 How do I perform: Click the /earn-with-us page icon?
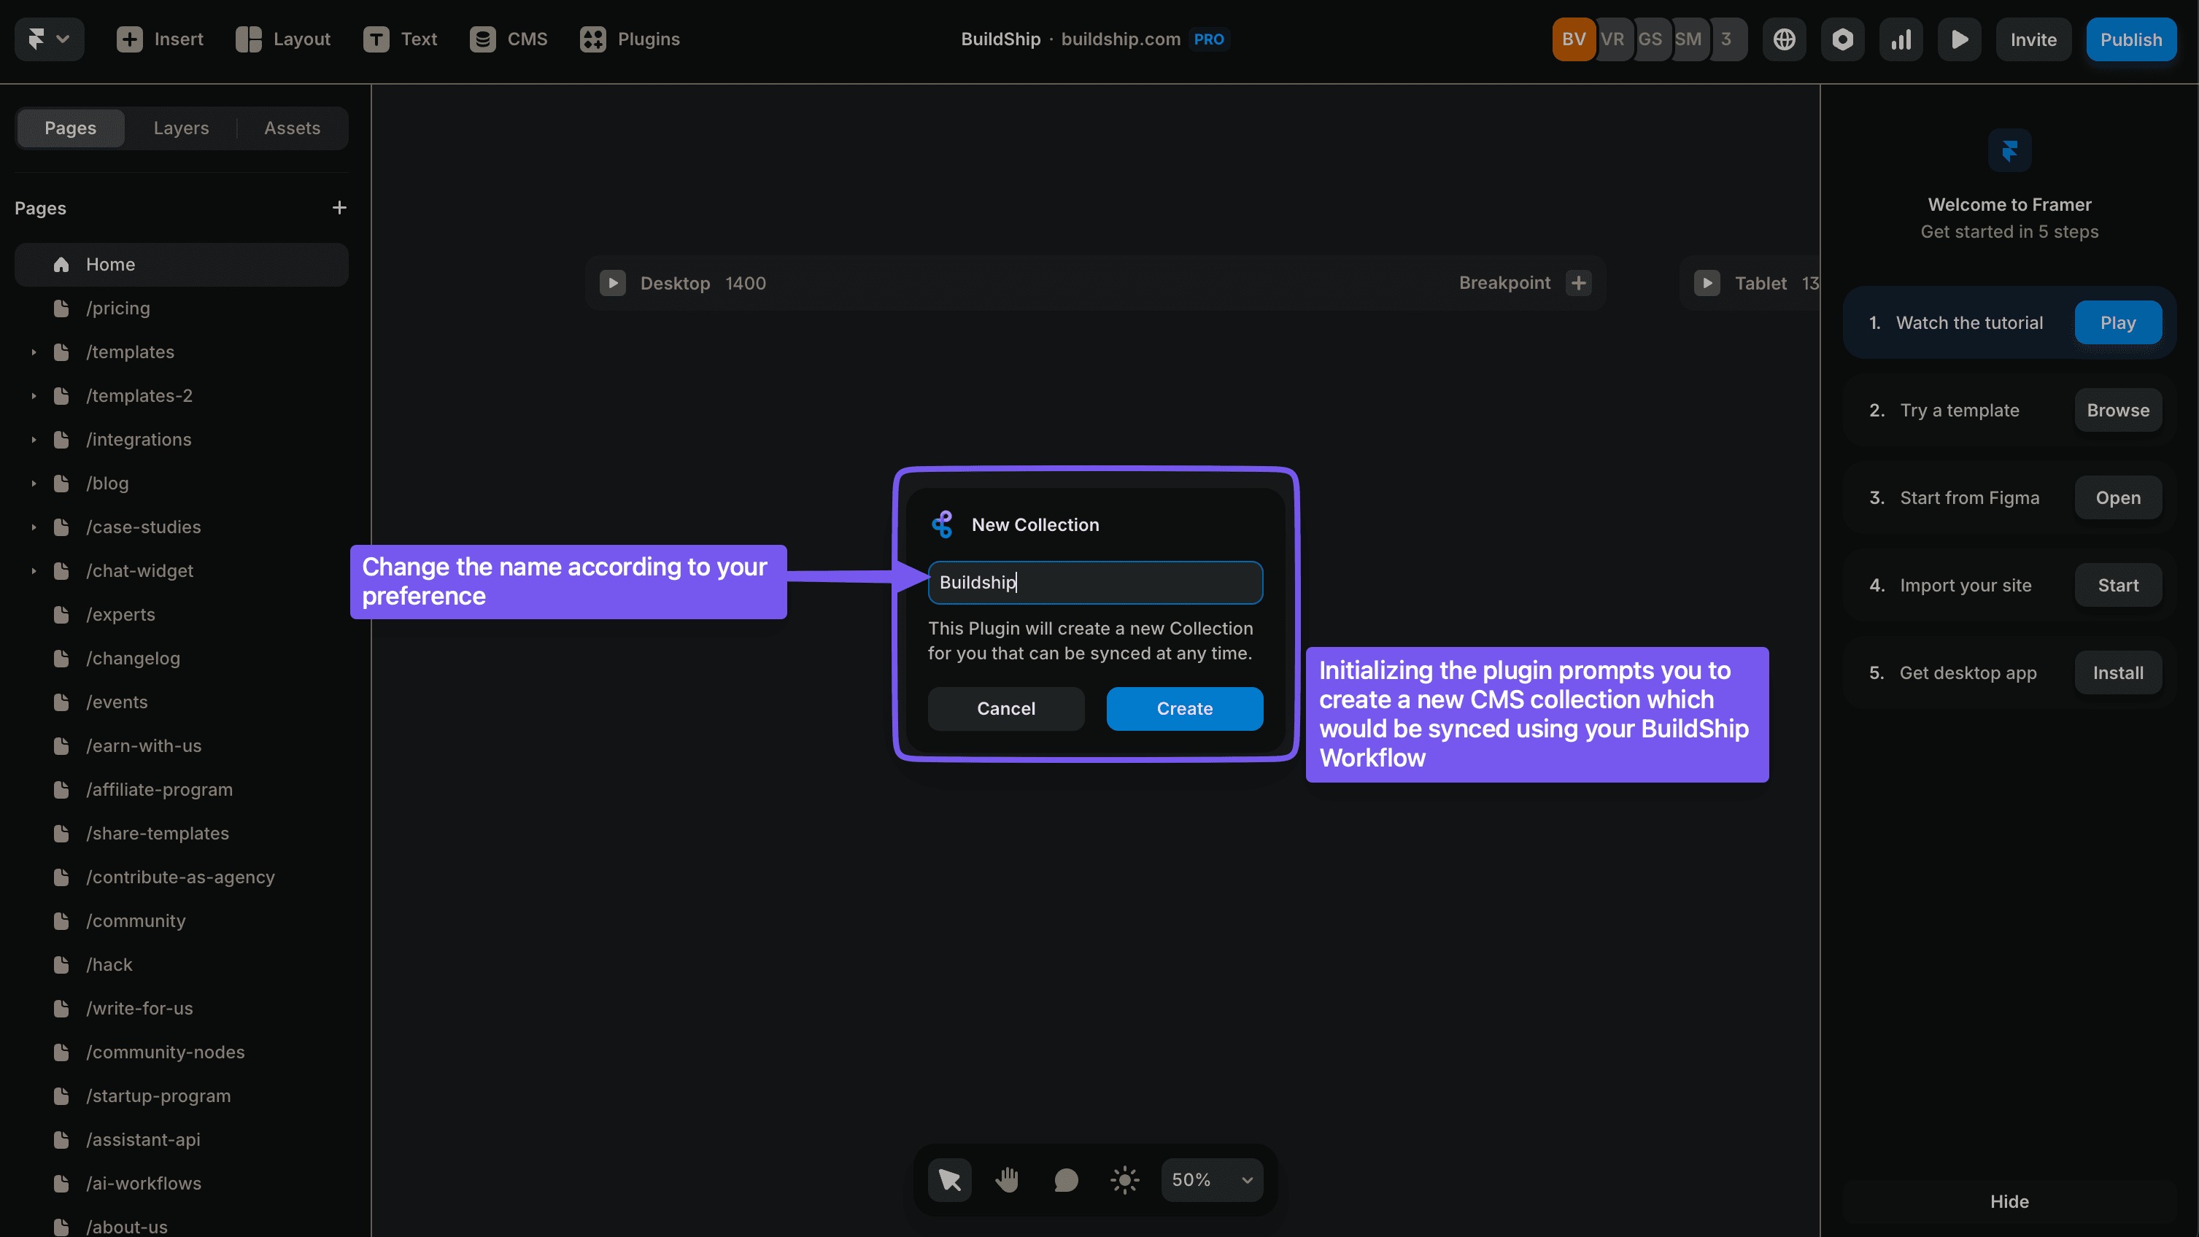tap(61, 745)
